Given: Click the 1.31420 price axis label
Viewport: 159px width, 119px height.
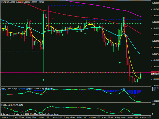Looking at the screenshot, I should pyautogui.click(x=155, y=35).
